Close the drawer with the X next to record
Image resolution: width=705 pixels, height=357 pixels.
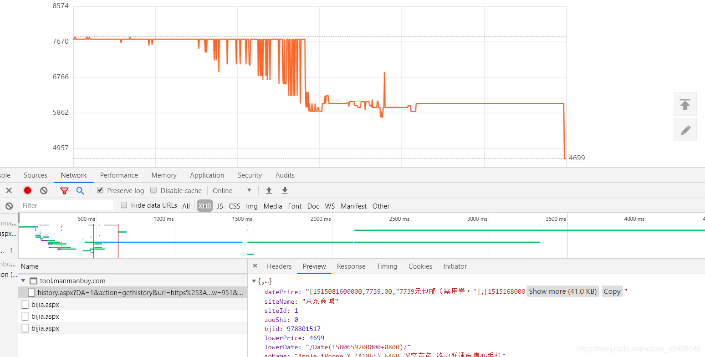(9, 190)
